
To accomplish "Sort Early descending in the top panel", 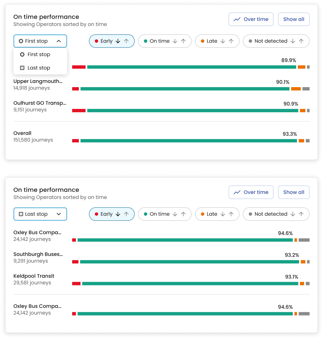I will 118,41.
